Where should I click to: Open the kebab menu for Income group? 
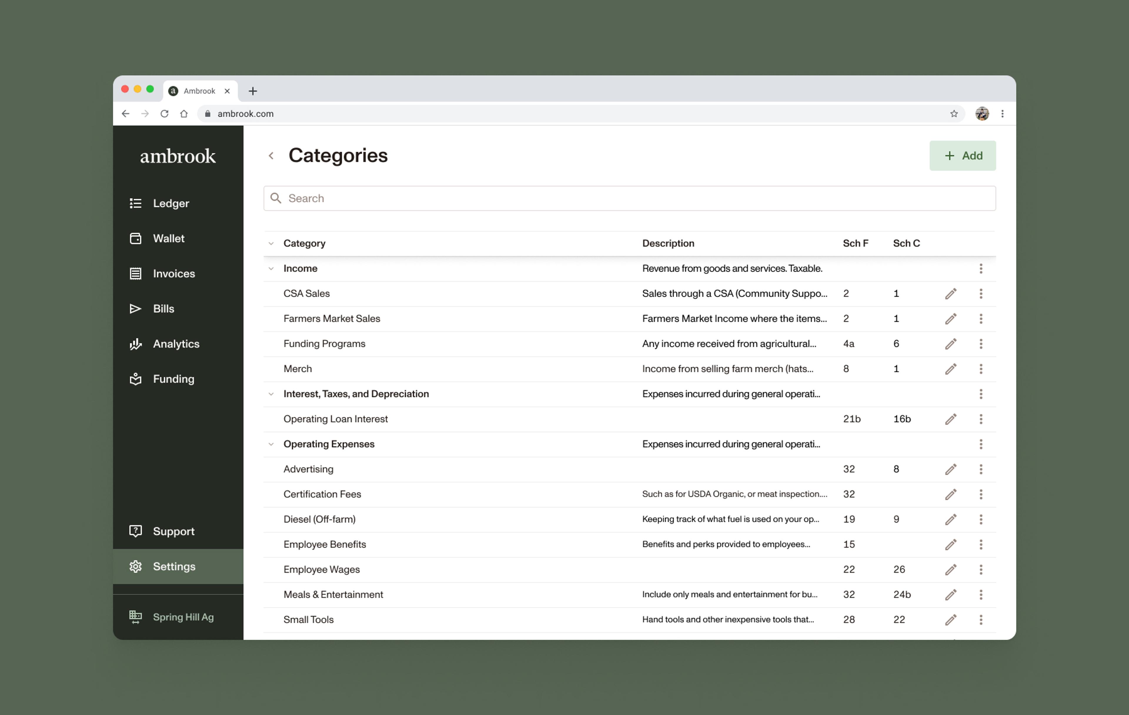[x=980, y=269]
